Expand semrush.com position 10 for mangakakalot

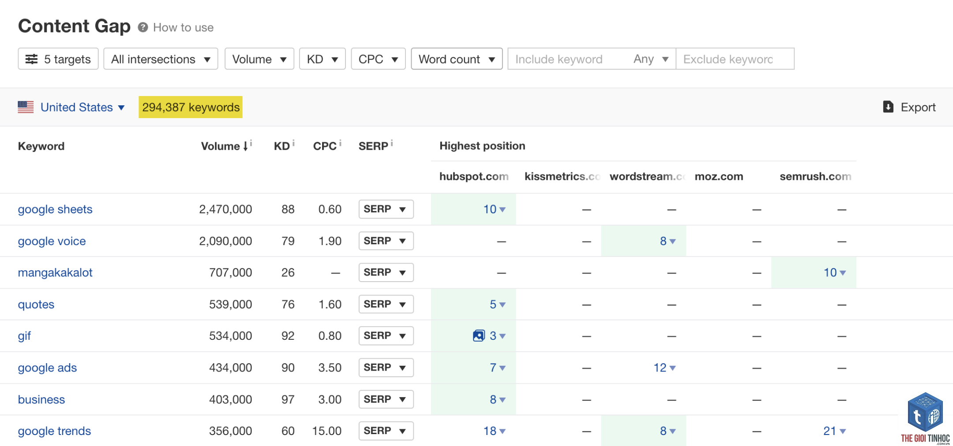point(835,273)
